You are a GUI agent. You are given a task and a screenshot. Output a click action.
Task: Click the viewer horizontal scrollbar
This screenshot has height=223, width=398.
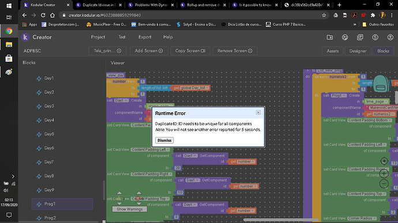point(280,220)
